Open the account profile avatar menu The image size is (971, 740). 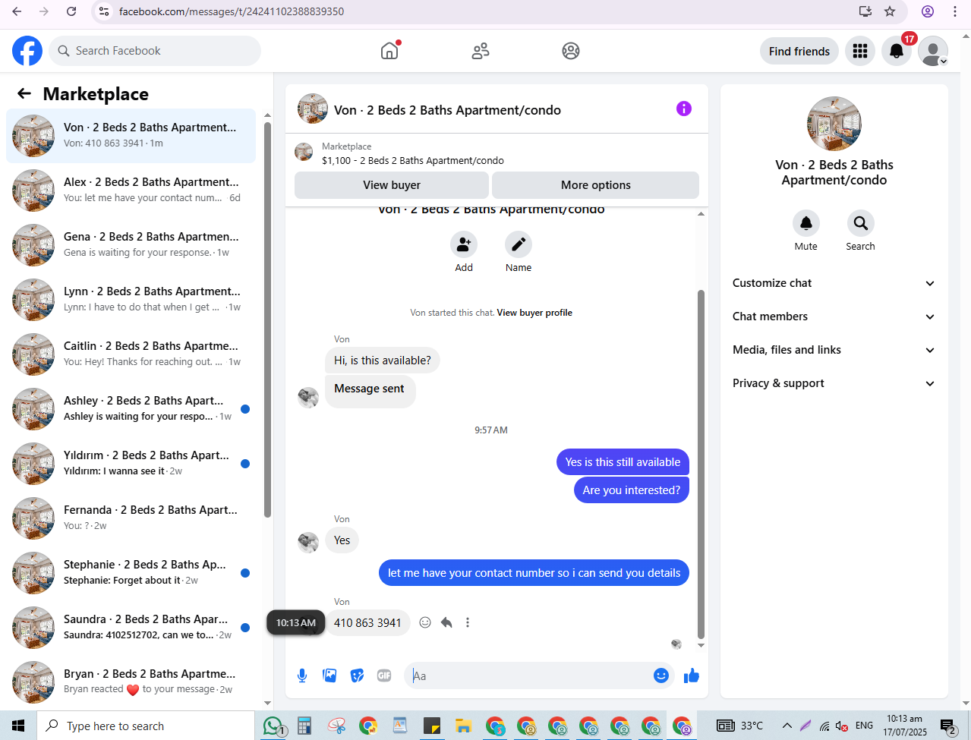pyautogui.click(x=933, y=51)
